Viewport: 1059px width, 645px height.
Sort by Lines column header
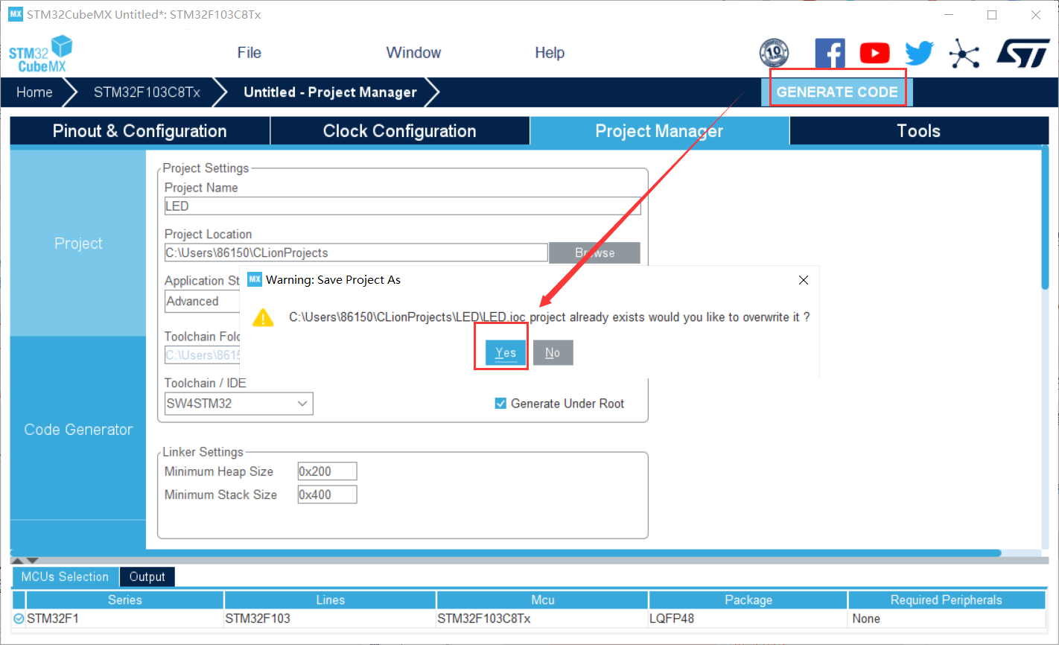point(330,600)
